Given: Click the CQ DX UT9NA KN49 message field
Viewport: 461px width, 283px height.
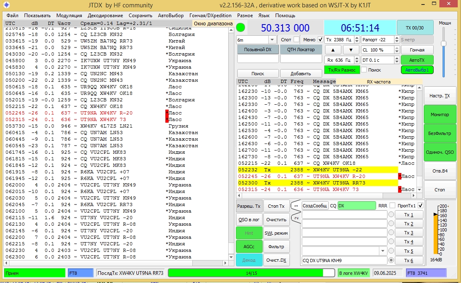Looking at the screenshot, I should point(344,261).
